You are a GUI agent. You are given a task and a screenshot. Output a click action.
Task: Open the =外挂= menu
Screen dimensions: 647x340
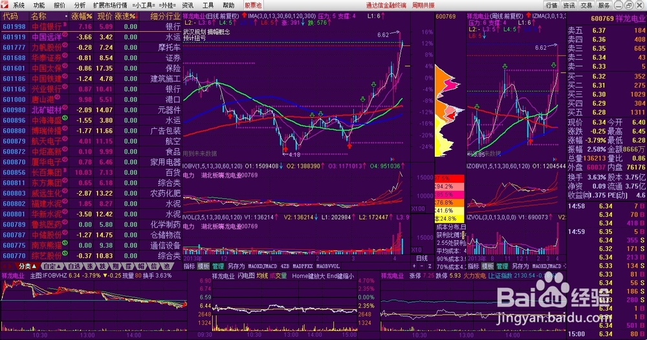tap(168, 5)
